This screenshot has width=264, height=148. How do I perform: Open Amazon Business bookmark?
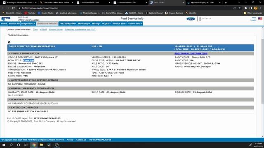coord(174,13)
